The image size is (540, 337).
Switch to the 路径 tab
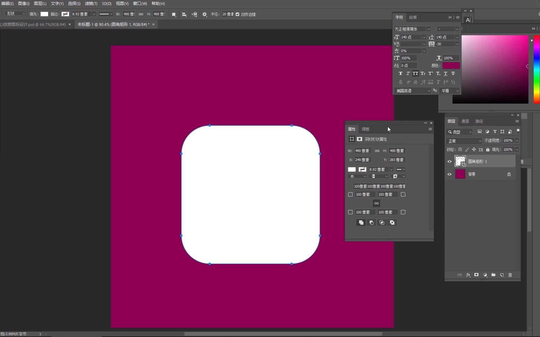(479, 121)
